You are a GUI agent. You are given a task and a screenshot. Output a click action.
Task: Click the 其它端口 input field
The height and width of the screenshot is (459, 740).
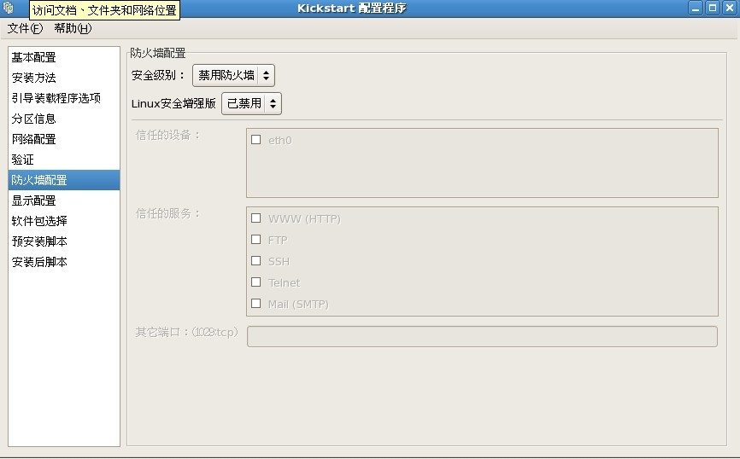pyautogui.click(x=482, y=336)
